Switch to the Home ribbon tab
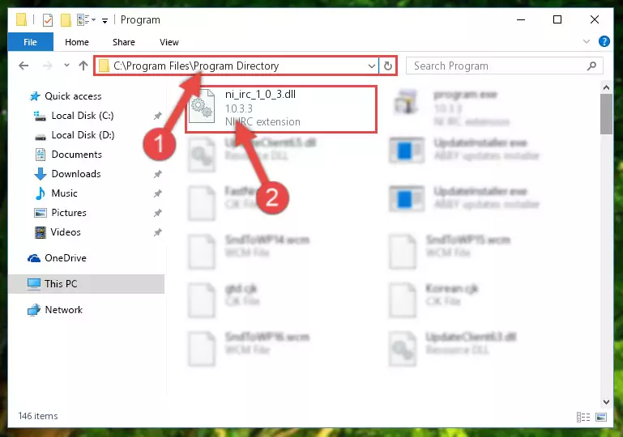Screen dimensions: 623x437 tap(77, 42)
